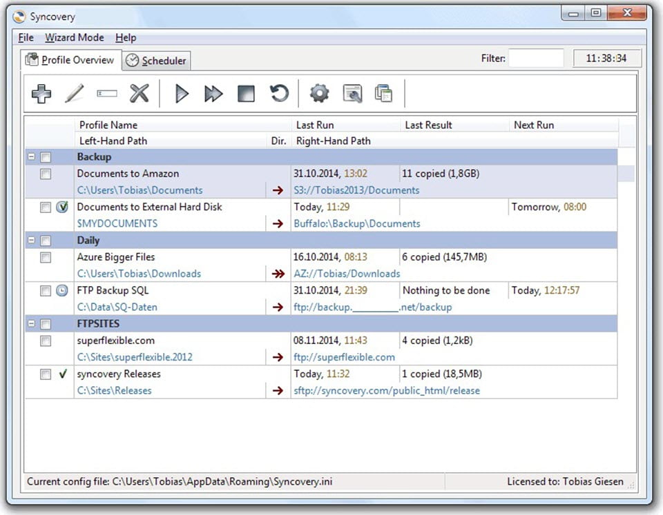
Task: Click direction arrow for Documents to Amazon
Action: 278,190
